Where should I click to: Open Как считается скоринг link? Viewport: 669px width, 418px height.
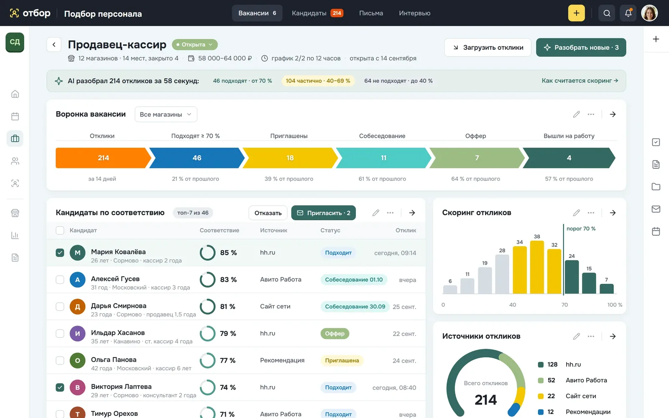[x=580, y=81]
